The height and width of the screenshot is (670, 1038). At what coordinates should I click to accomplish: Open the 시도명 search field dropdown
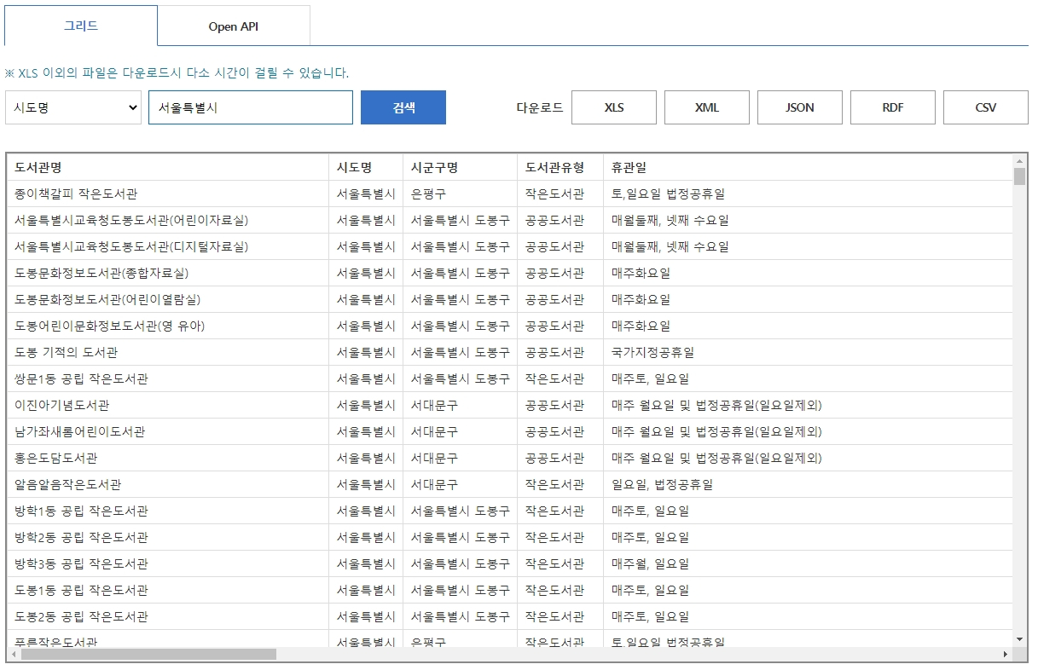point(73,107)
